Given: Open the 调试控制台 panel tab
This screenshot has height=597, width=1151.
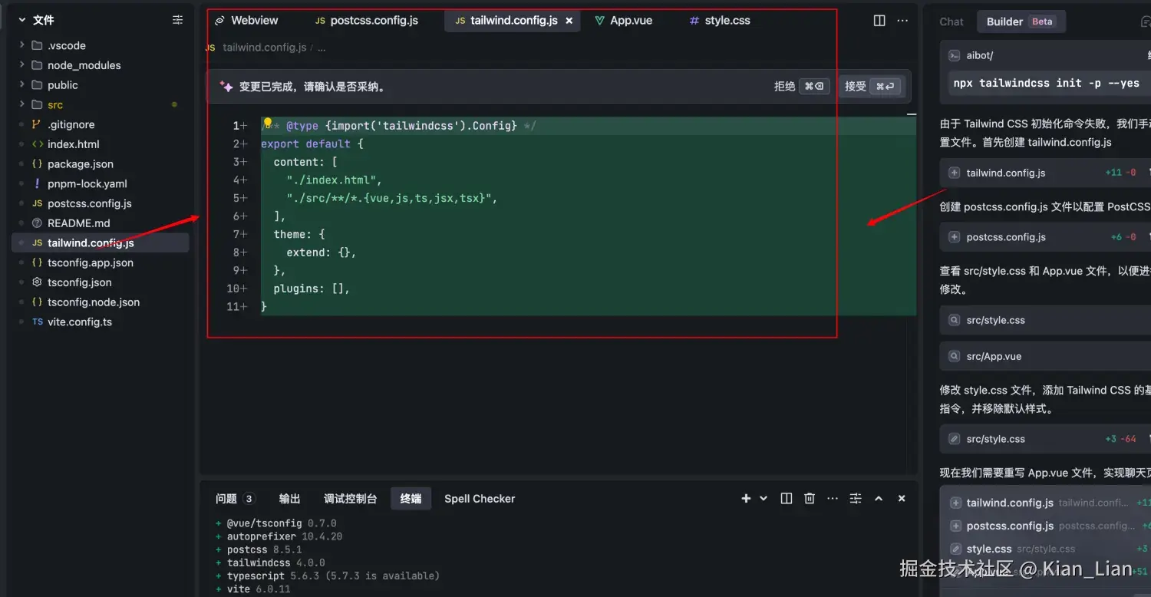Looking at the screenshot, I should (x=350, y=499).
